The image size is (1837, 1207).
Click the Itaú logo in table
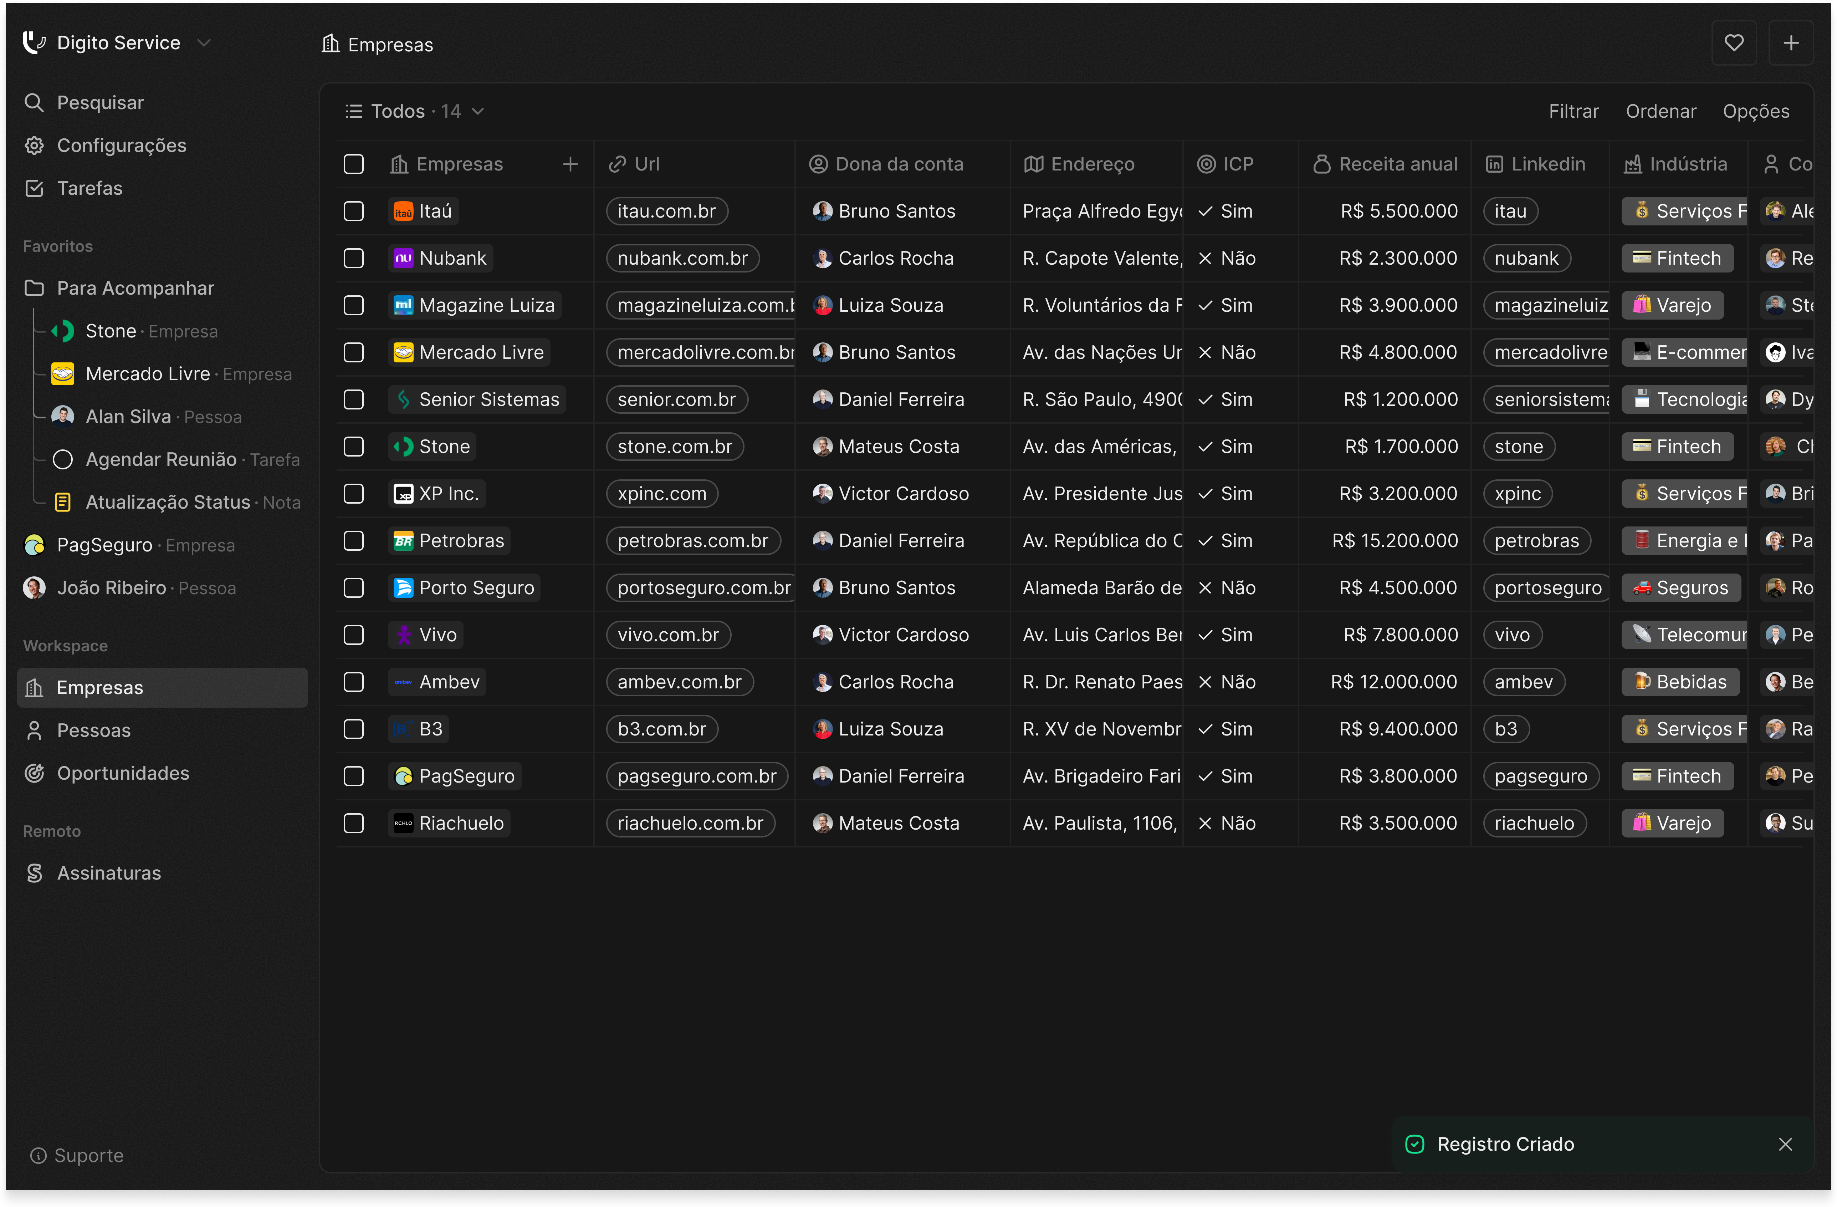click(403, 212)
